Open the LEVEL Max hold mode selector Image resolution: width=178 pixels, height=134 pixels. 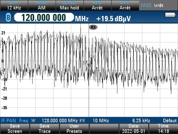[69, 5]
